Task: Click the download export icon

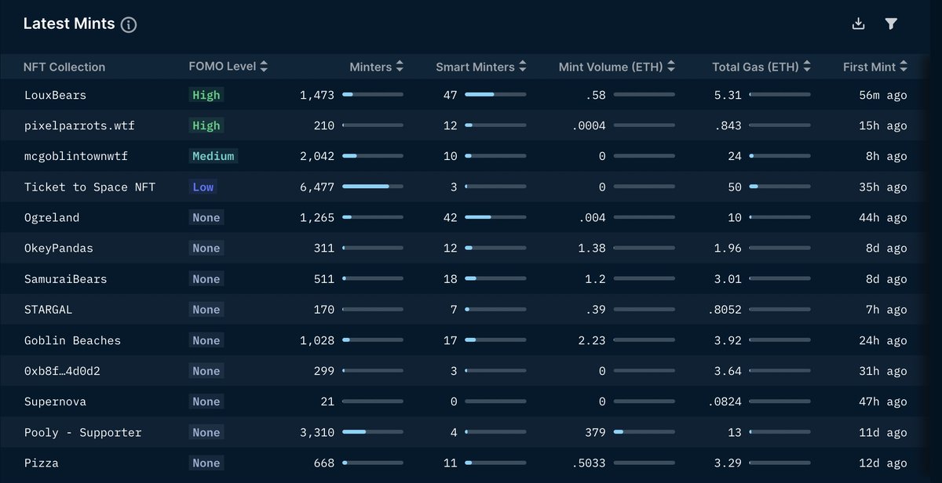Action: coord(858,24)
